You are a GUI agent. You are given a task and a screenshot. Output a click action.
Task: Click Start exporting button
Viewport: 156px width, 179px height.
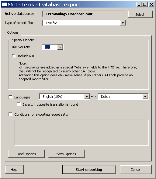coord(89,170)
